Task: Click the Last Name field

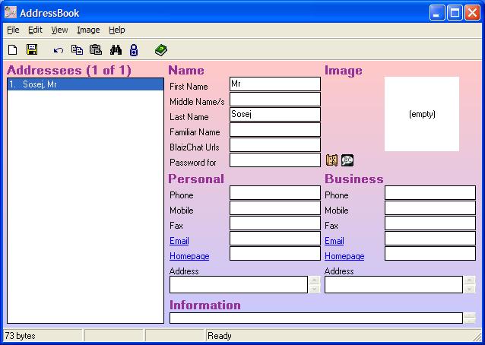Action: click(x=275, y=115)
